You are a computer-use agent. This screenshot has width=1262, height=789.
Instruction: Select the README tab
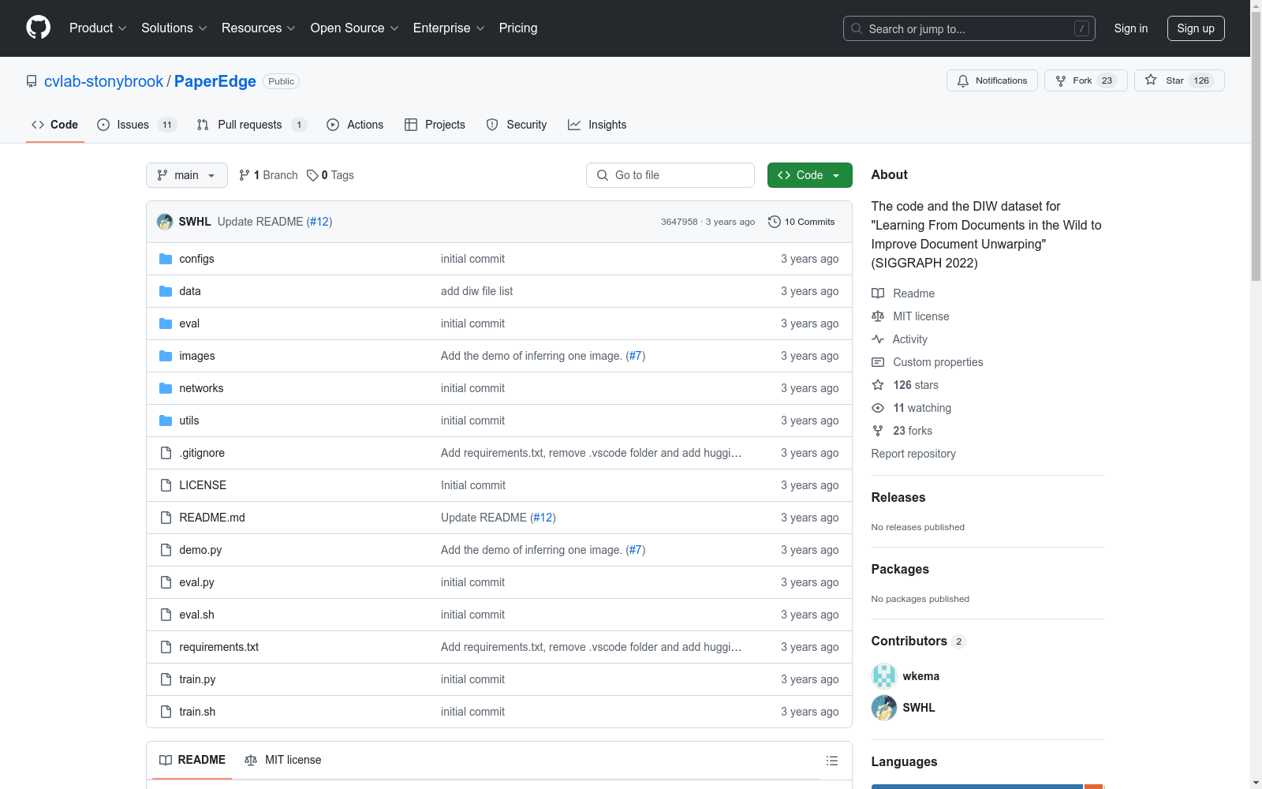pos(192,760)
